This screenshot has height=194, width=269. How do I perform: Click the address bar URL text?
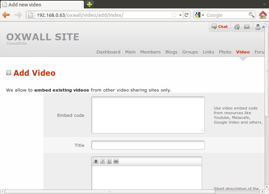click(x=80, y=15)
